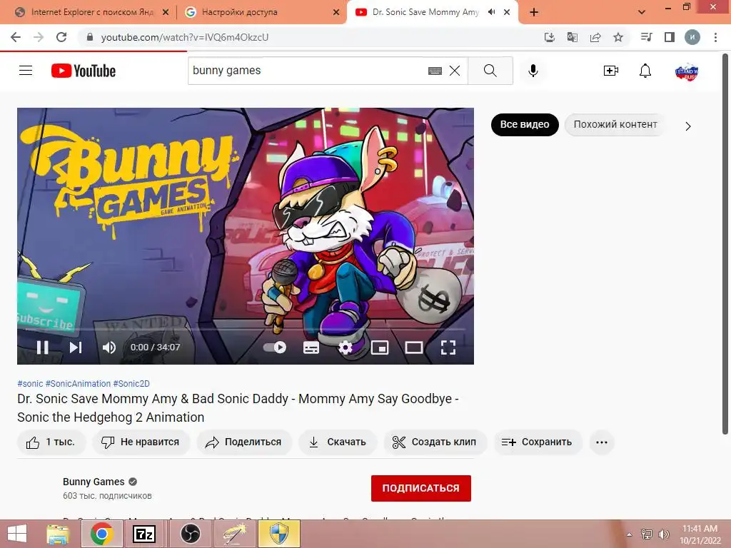Click the video progress bar
The width and height of the screenshot is (731, 548).
pyautogui.click(x=246, y=330)
